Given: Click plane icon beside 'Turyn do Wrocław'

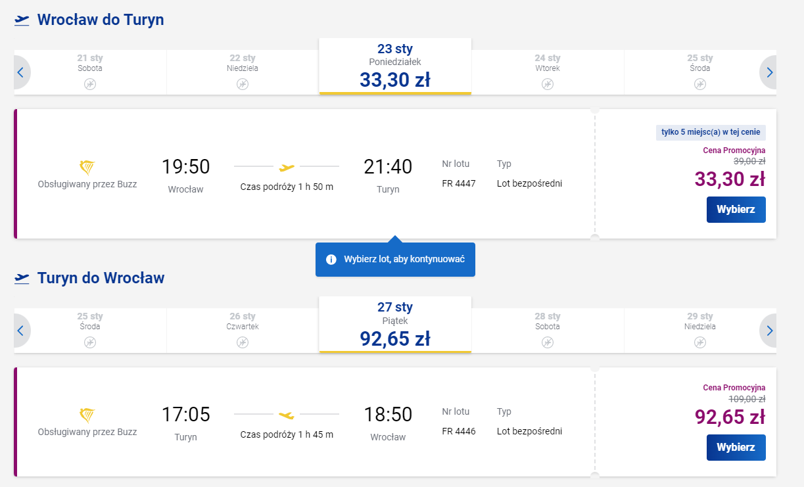Looking at the screenshot, I should (22, 278).
